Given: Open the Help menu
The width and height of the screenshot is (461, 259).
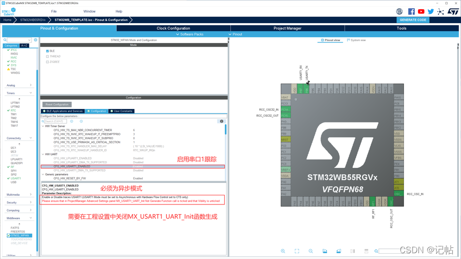Looking at the screenshot, I should coord(119,12).
